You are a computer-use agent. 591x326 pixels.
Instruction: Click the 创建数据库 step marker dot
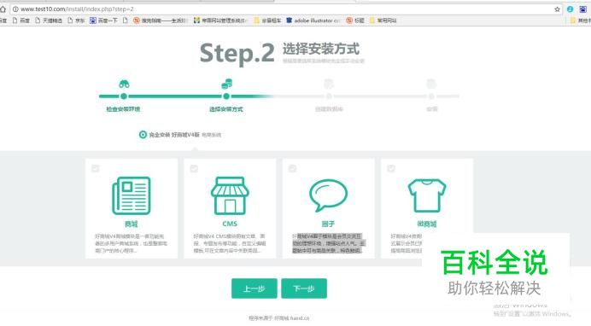pos(329,96)
